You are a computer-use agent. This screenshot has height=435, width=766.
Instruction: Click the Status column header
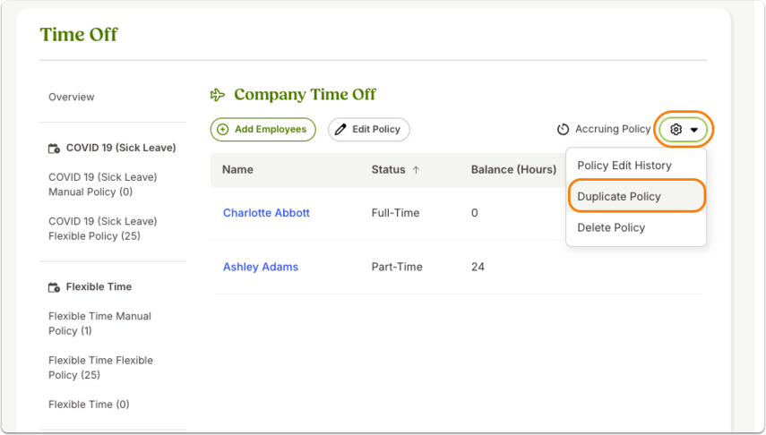[388, 170]
